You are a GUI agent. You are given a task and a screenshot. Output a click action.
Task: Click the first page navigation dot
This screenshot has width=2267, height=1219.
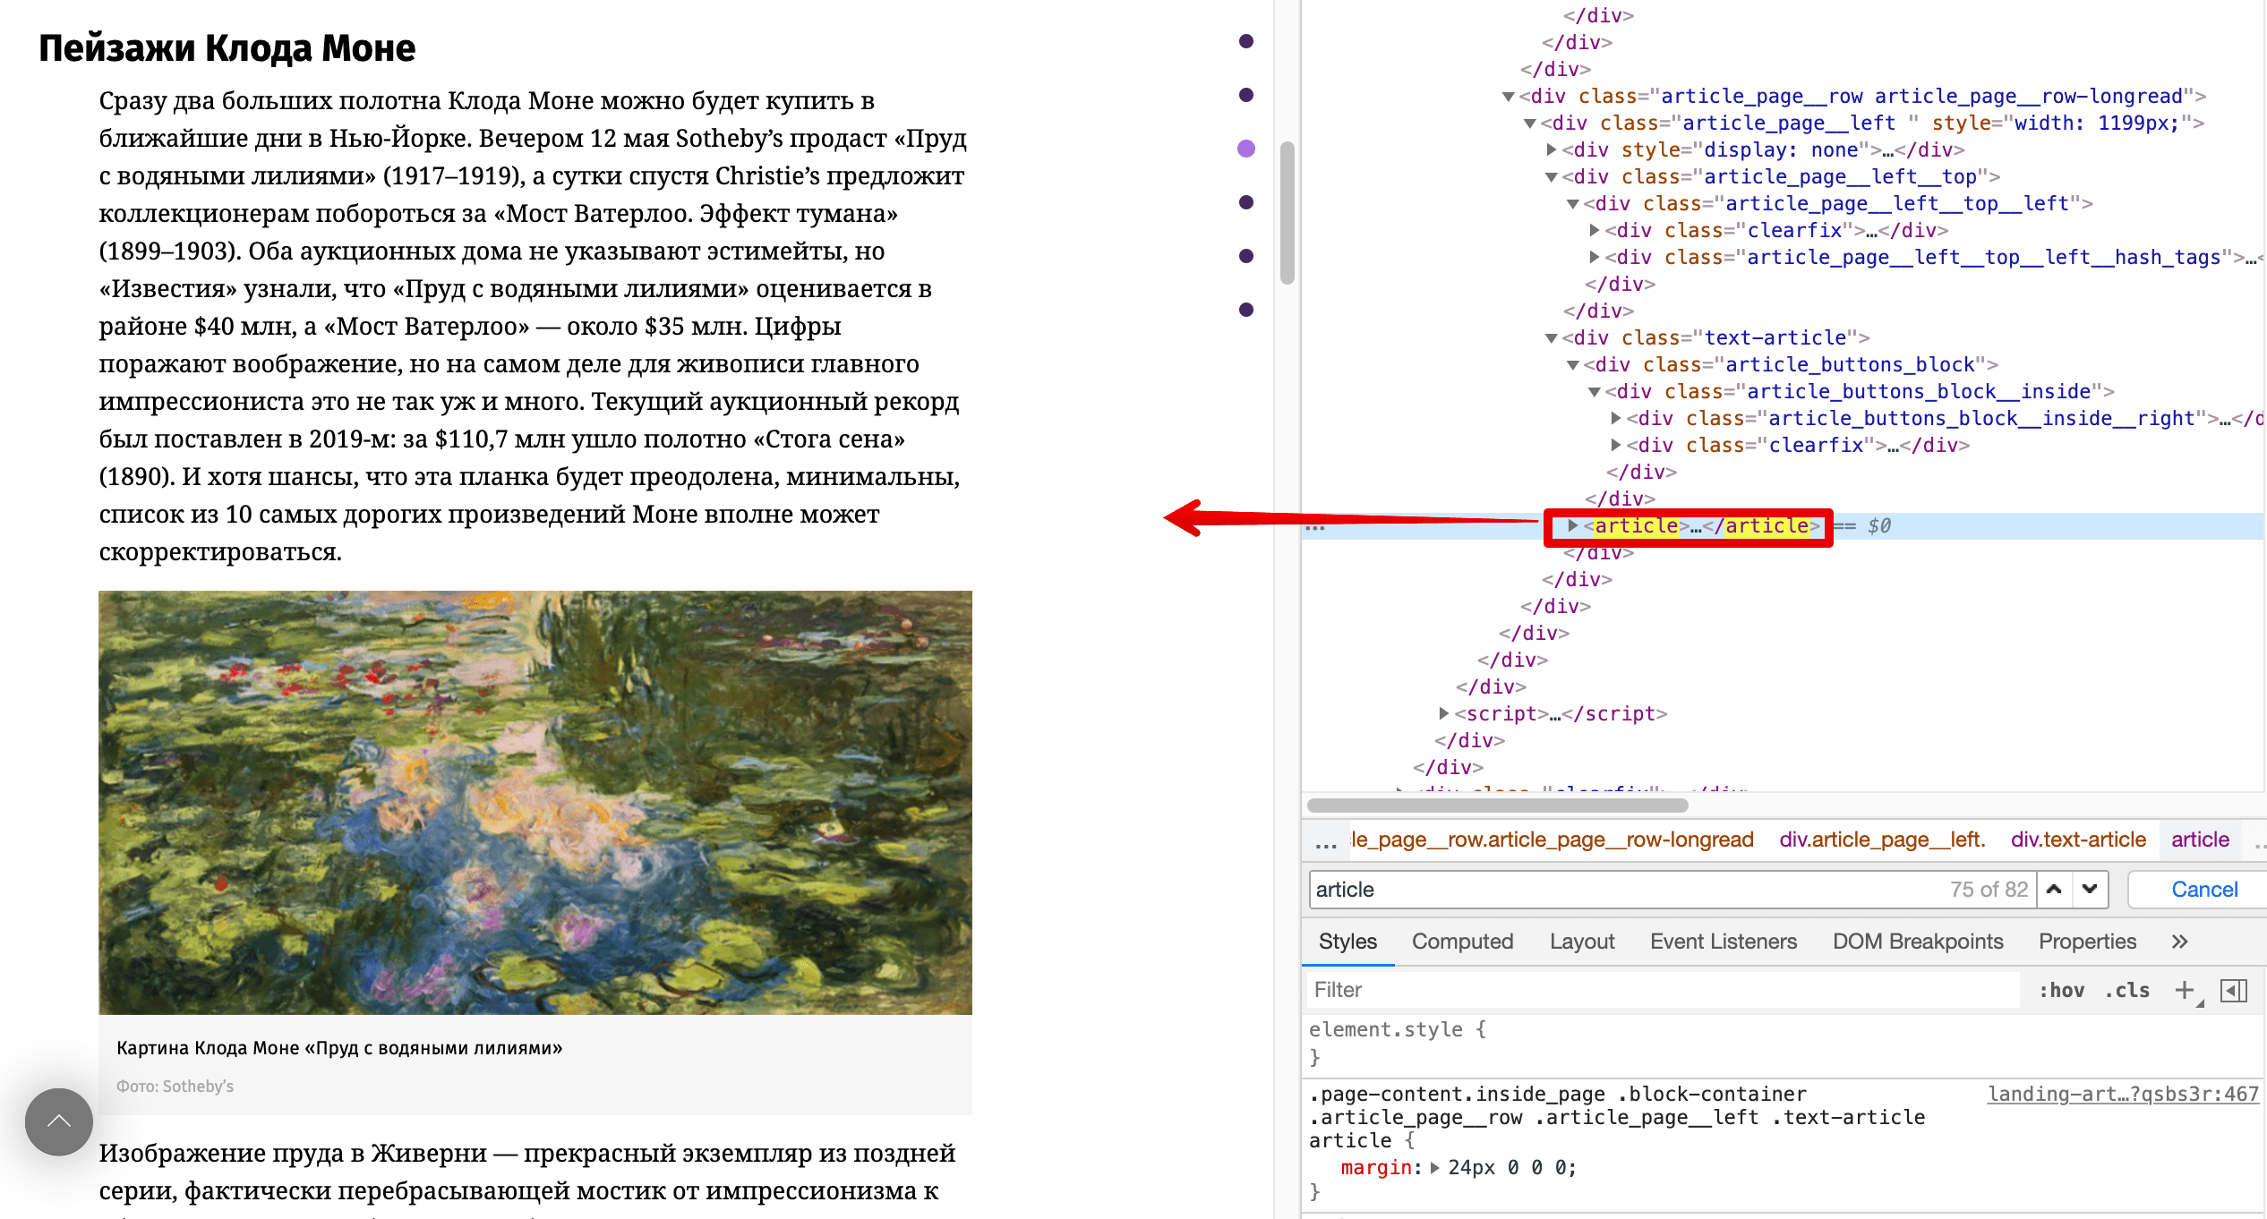[1245, 41]
